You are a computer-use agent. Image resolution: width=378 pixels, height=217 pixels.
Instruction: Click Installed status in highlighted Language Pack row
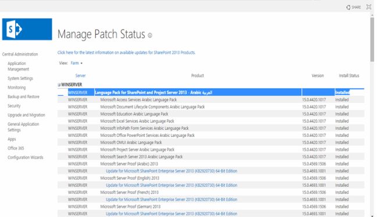pos(343,92)
